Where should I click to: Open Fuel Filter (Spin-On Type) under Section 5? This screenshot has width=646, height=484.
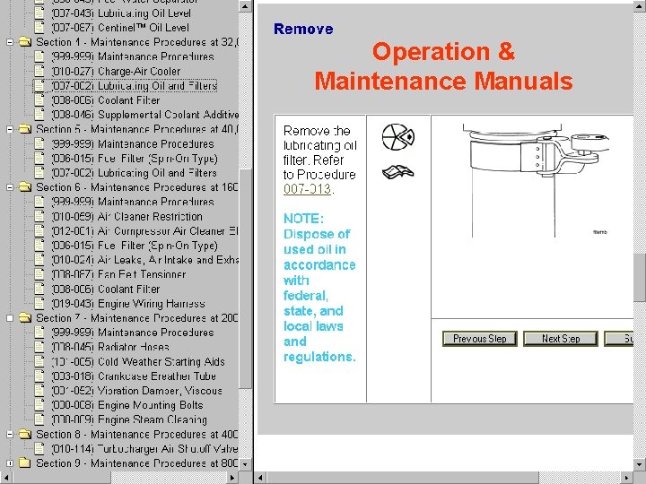pyautogui.click(x=135, y=159)
